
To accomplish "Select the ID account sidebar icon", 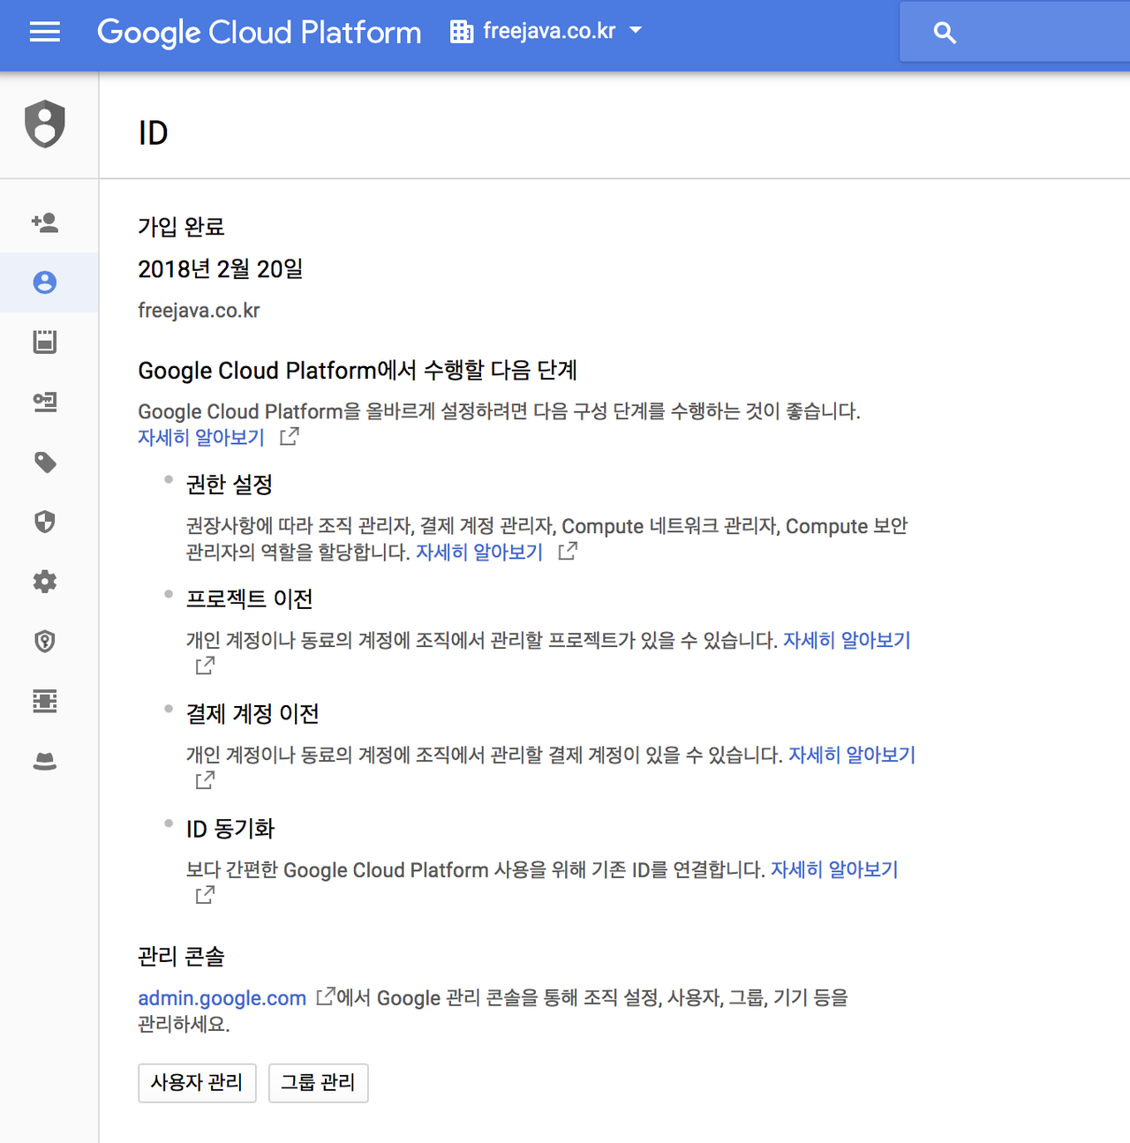I will (x=45, y=282).
